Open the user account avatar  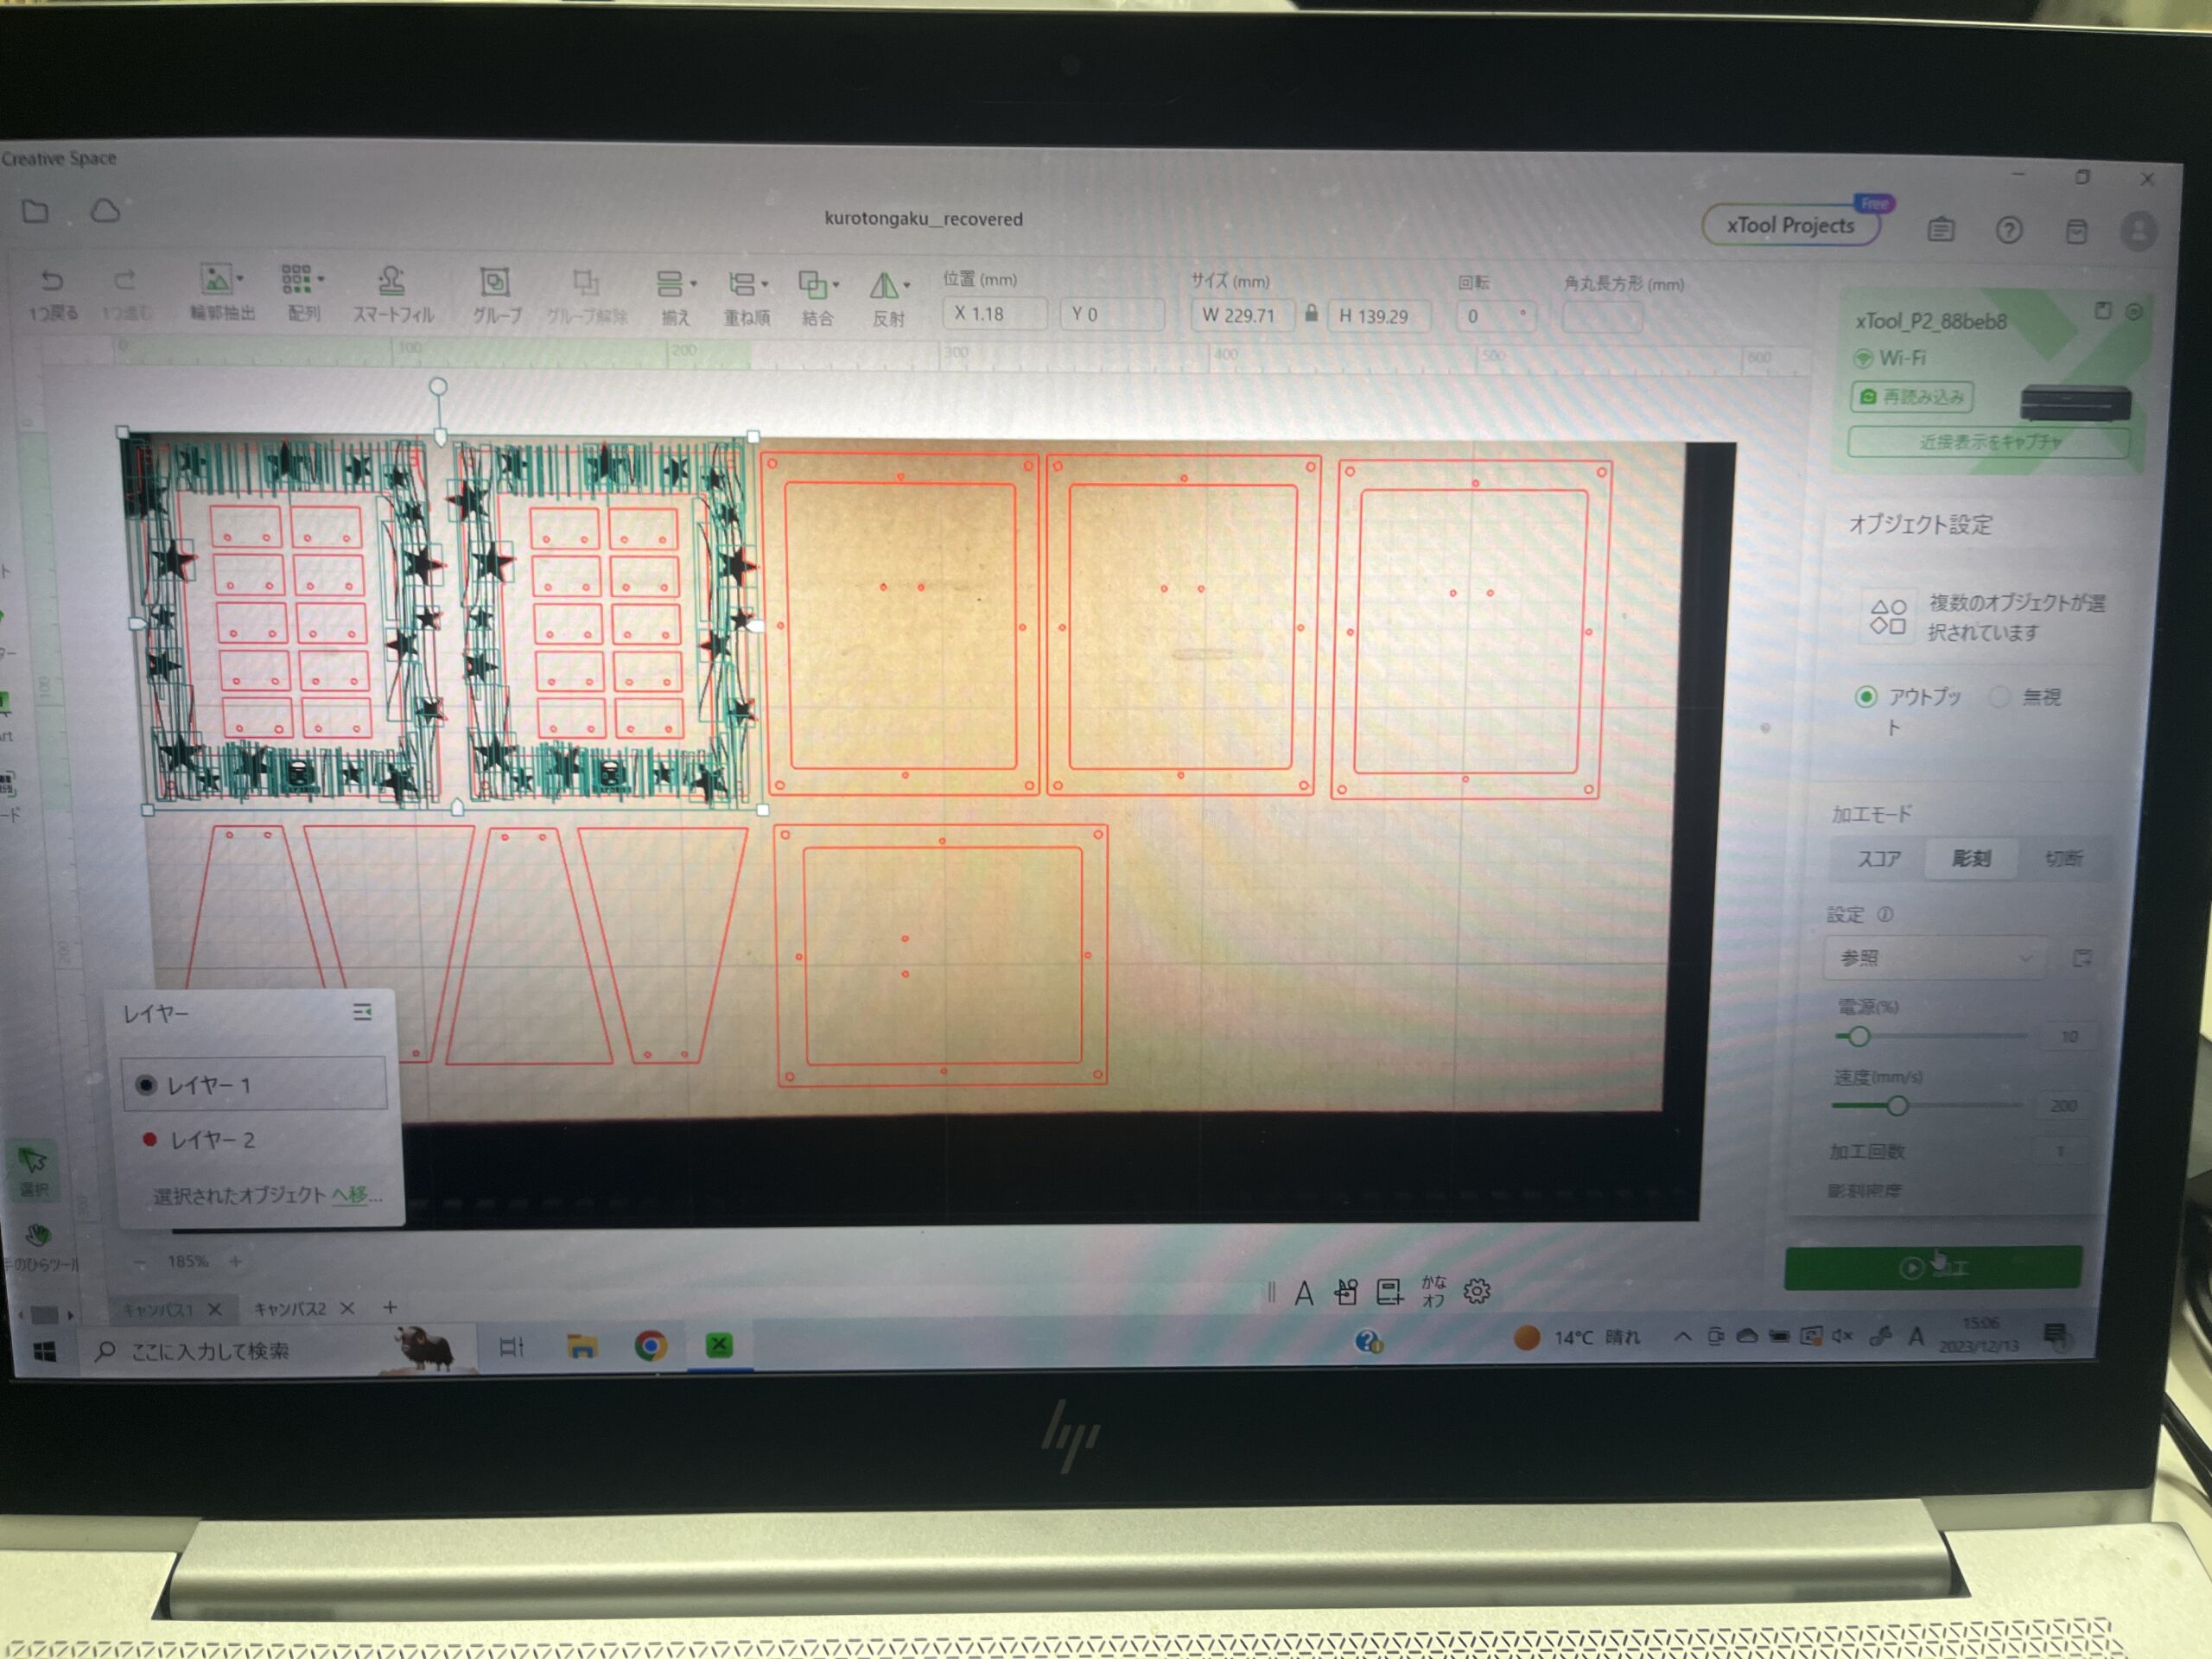tap(2138, 232)
